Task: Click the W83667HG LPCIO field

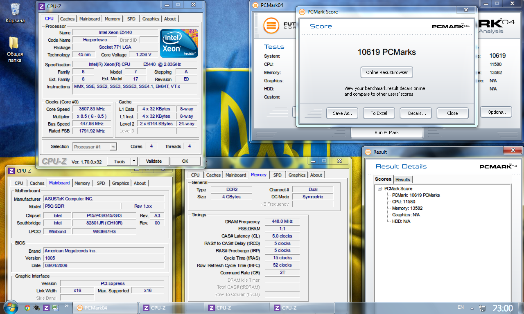Action: click(104, 231)
